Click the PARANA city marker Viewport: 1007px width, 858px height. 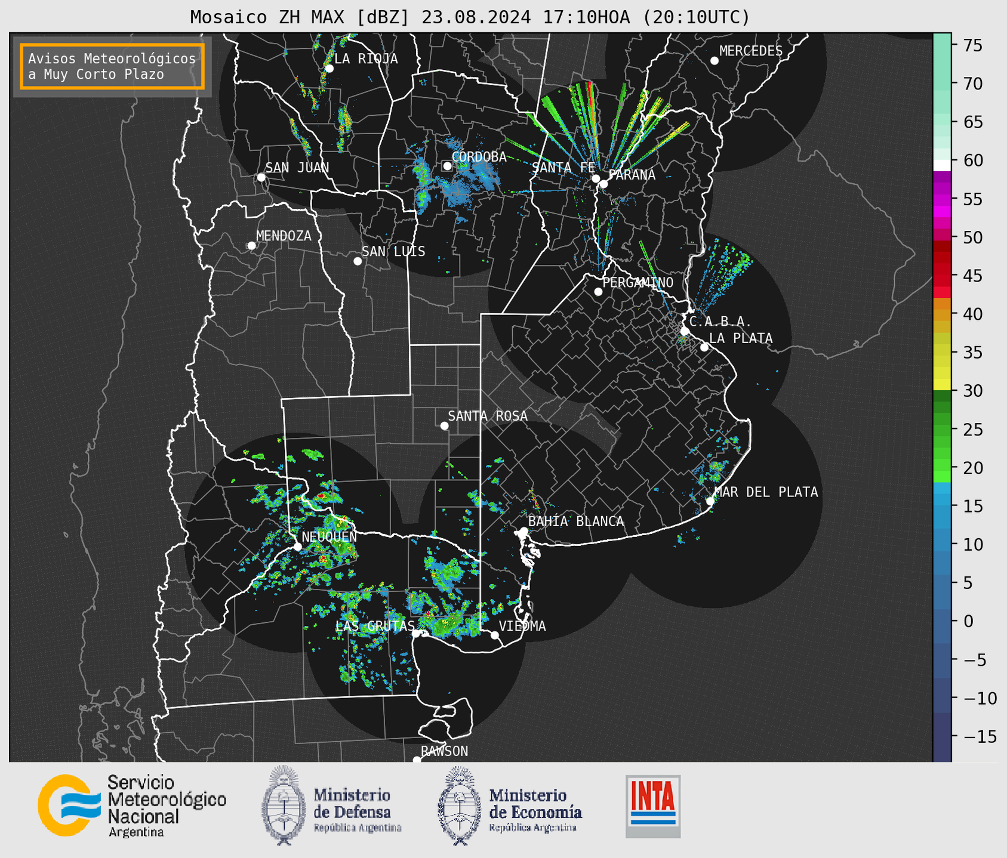603,184
